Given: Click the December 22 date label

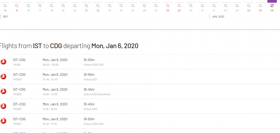Looking at the screenshot, I should coord(98,11).
